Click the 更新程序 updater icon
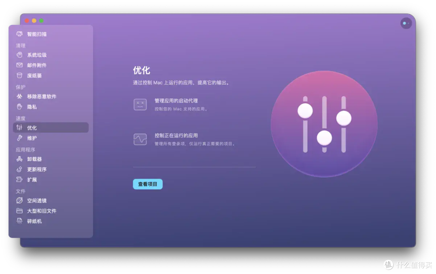436x274 pixels. (19, 169)
